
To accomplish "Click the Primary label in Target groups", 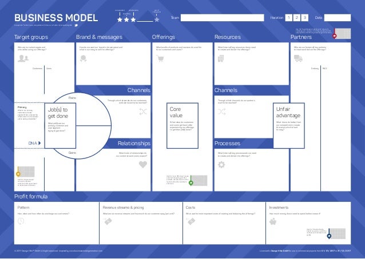I will (22, 107).
